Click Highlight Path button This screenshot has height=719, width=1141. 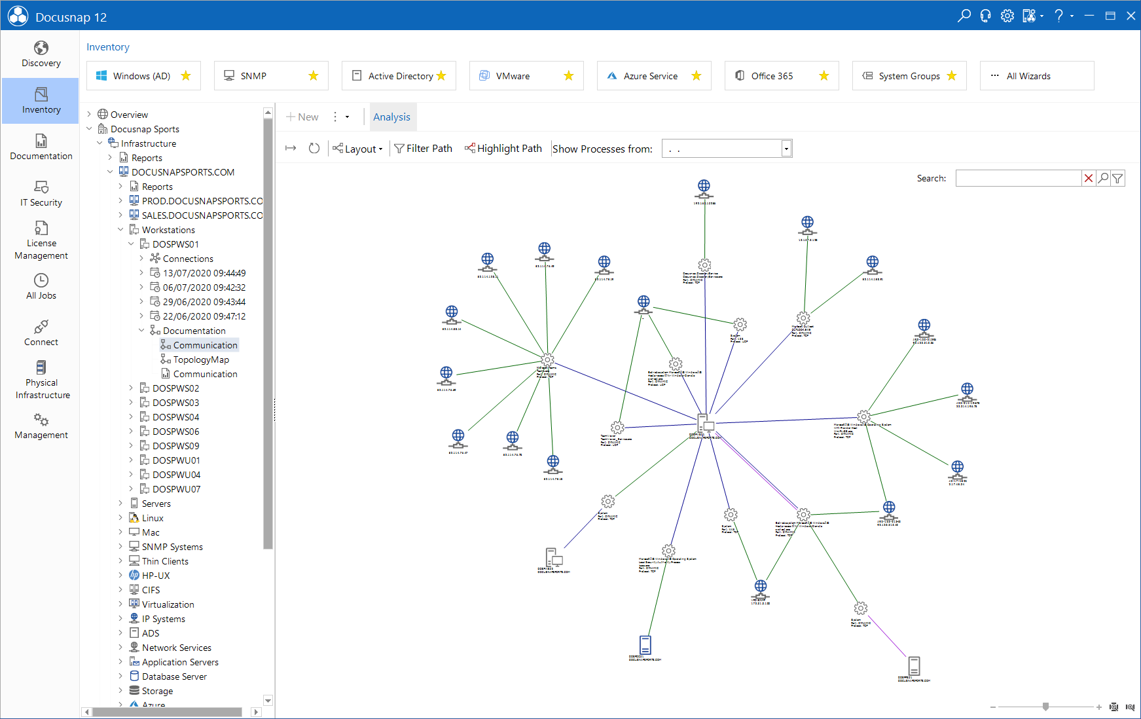pos(503,149)
